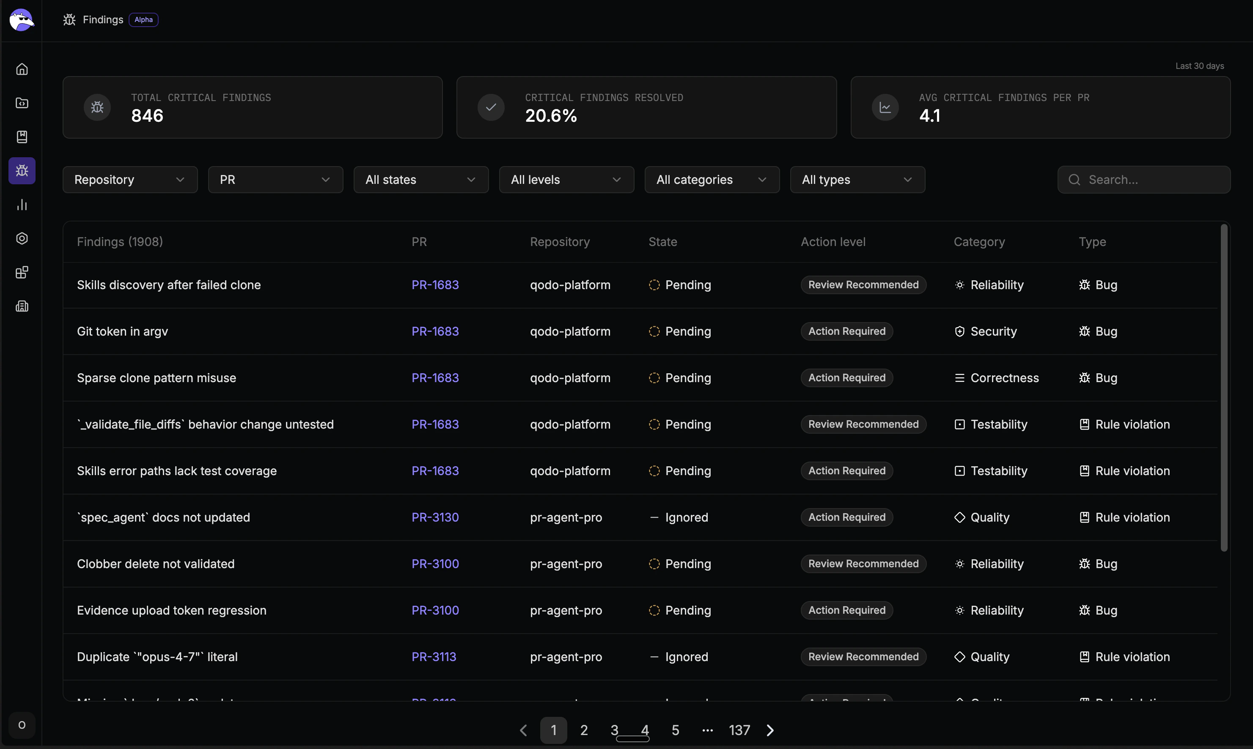Click the pagination ellipsis

pyautogui.click(x=708, y=730)
